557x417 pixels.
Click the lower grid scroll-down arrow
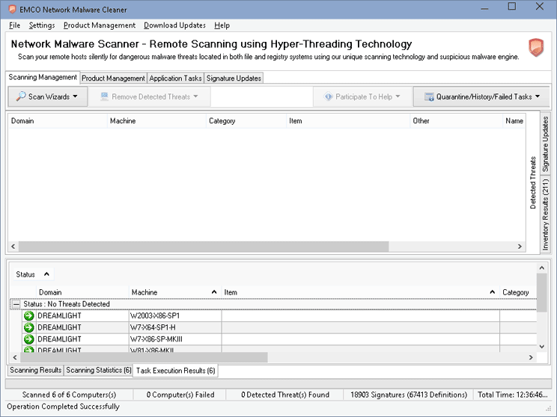542,347
